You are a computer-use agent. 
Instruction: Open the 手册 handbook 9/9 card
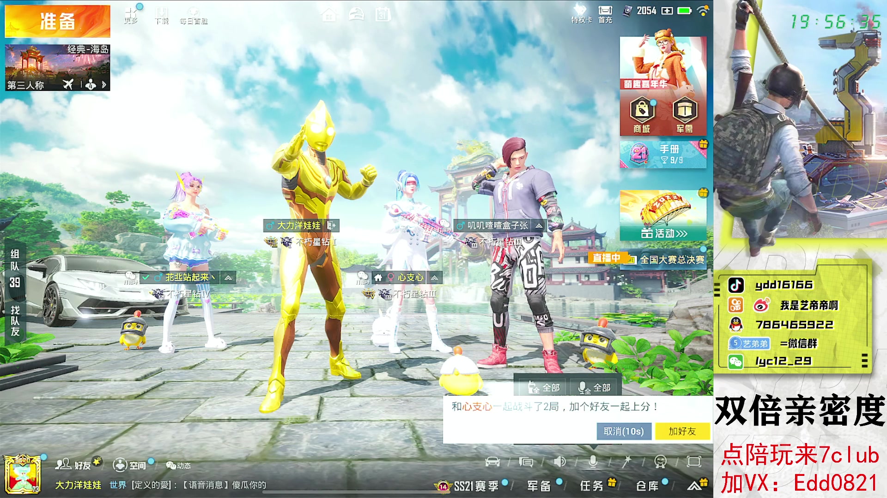(x=663, y=154)
